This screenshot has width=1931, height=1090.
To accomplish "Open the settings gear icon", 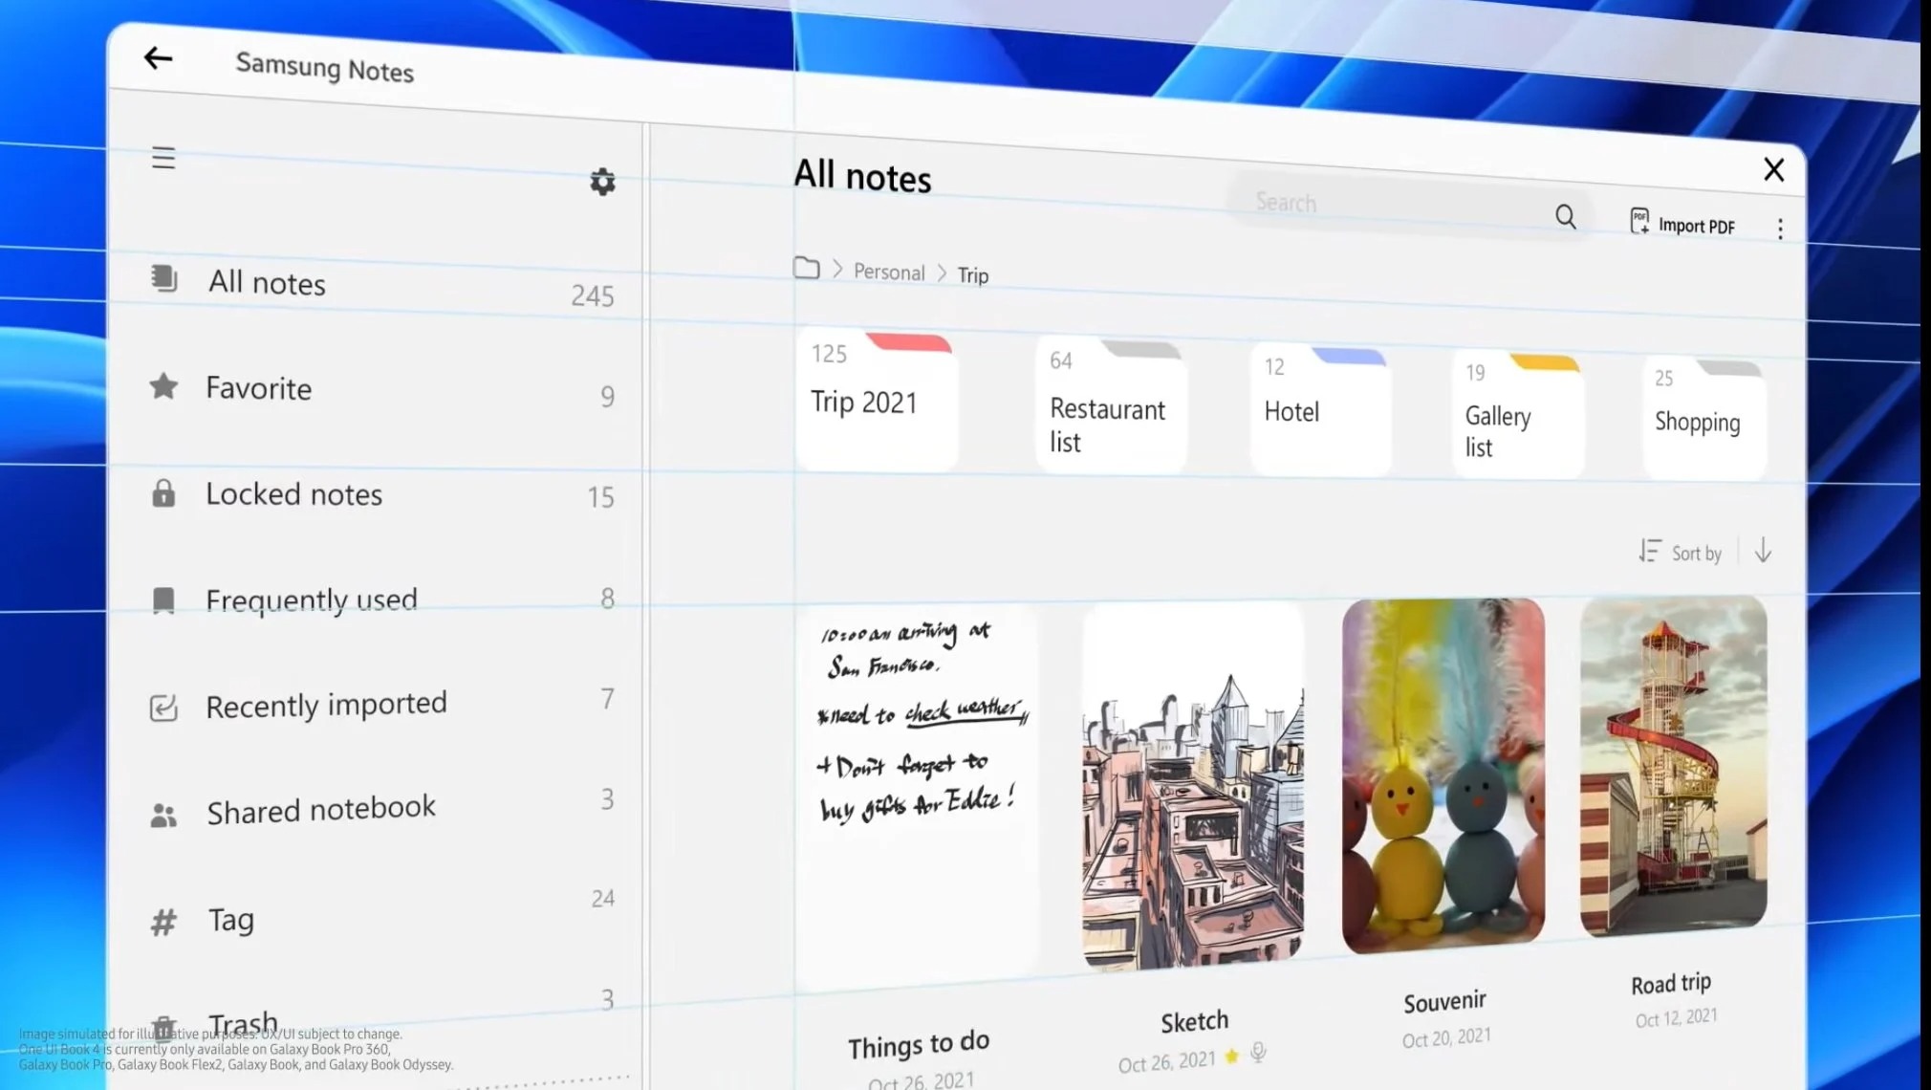I will 602,182.
